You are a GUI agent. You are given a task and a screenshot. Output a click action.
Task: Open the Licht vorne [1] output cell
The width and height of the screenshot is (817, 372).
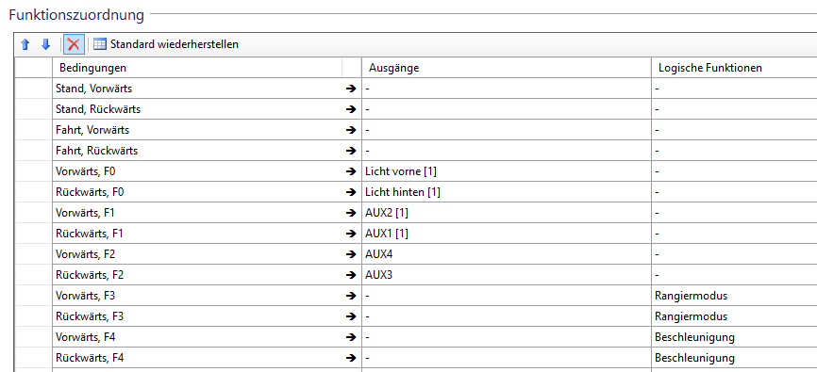tap(507, 171)
